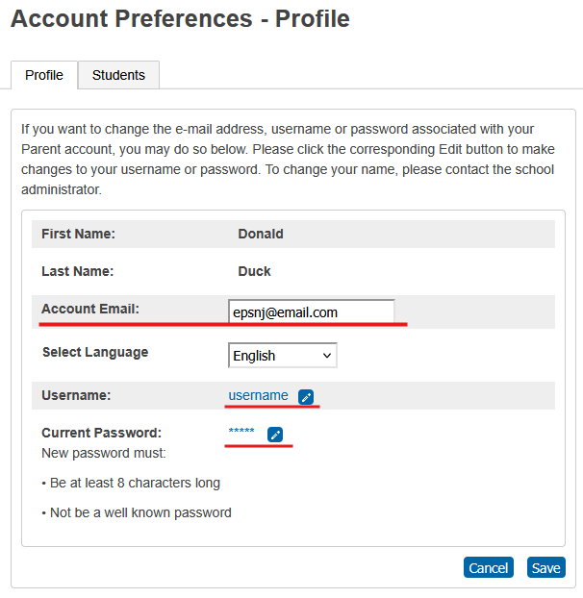
Task: Expand the Select Language dropdown chevron
Action: (x=326, y=356)
